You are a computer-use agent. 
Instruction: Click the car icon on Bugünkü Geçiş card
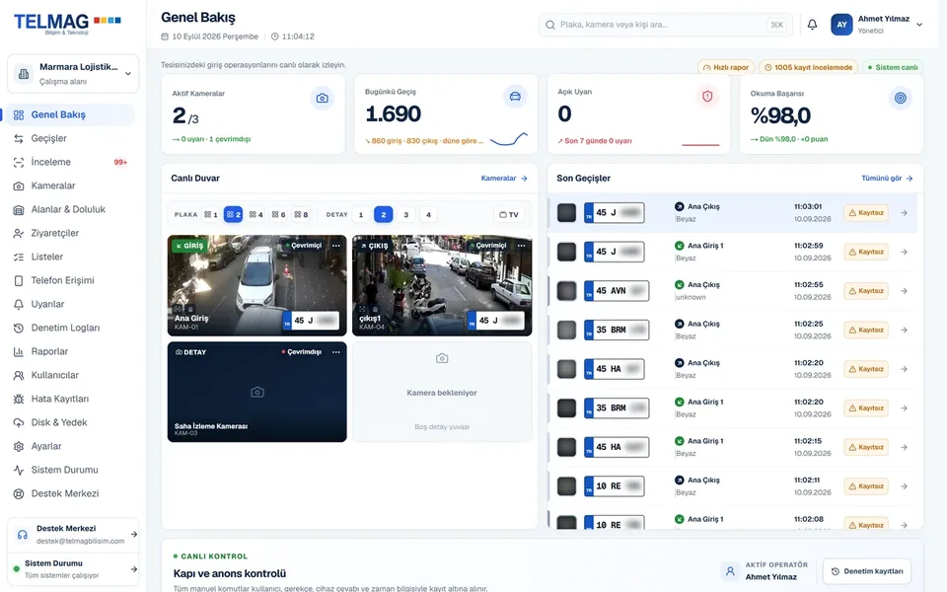[x=515, y=97]
